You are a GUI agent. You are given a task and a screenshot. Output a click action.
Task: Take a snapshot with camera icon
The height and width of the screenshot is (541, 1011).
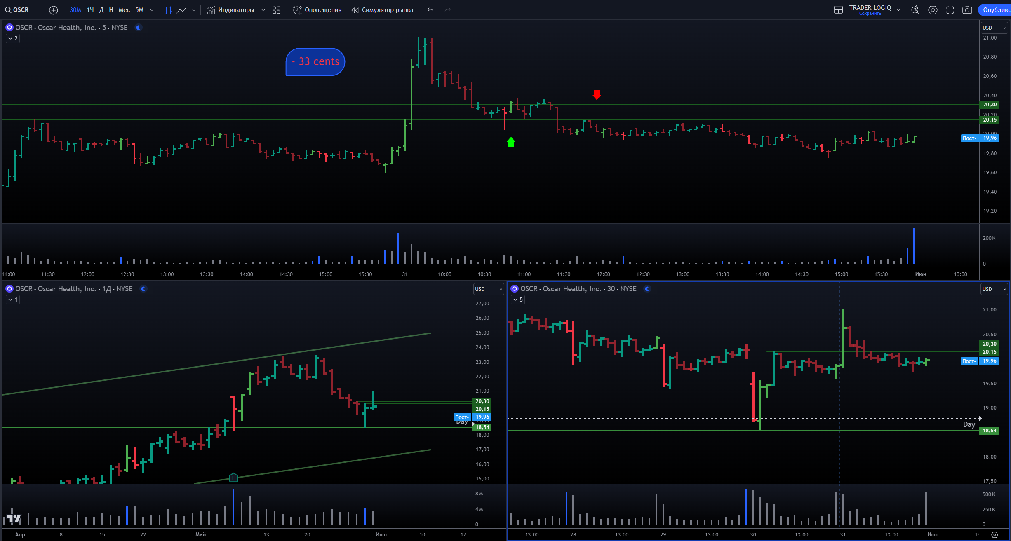pos(967,10)
